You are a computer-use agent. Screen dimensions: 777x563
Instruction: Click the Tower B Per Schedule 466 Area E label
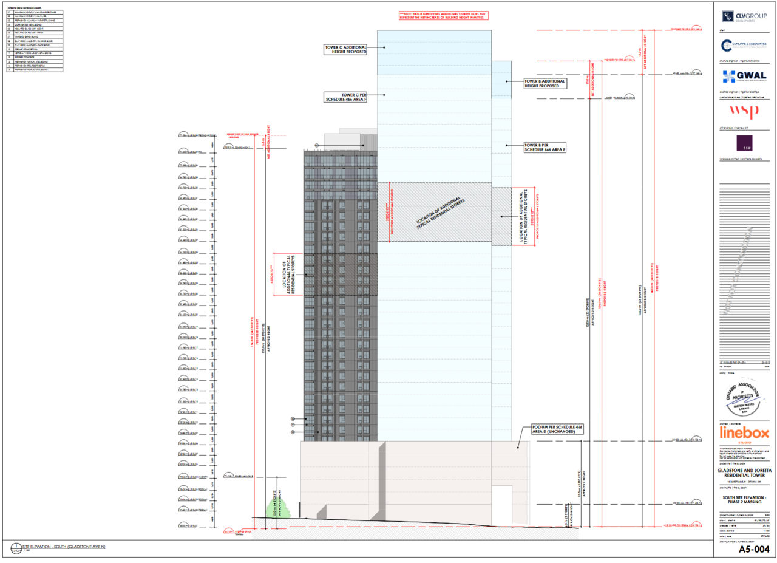(x=545, y=146)
